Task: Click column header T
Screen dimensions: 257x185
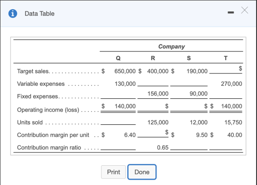Action: pyautogui.click(x=226, y=58)
